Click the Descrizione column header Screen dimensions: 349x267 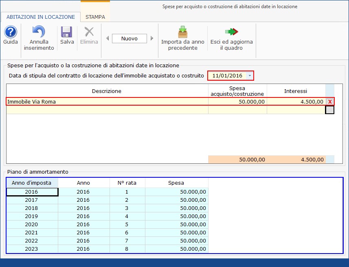click(x=107, y=91)
